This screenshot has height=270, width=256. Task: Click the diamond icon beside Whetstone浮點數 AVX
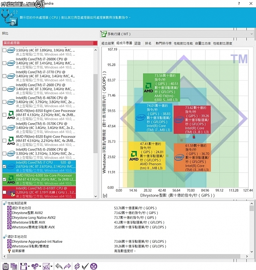[x=9, y=222]
